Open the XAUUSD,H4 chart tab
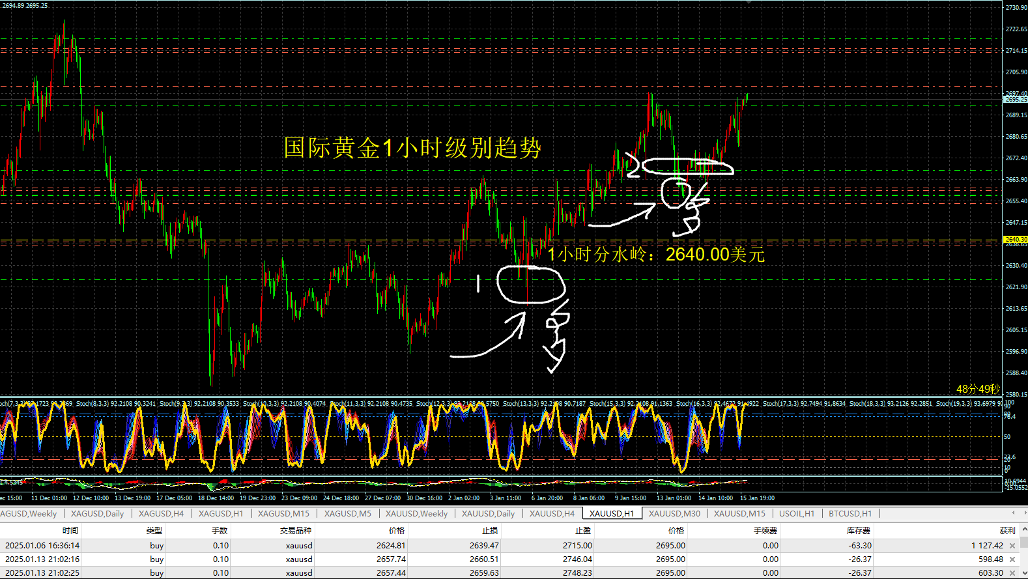Viewport: 1028px width, 579px height. (x=552, y=514)
